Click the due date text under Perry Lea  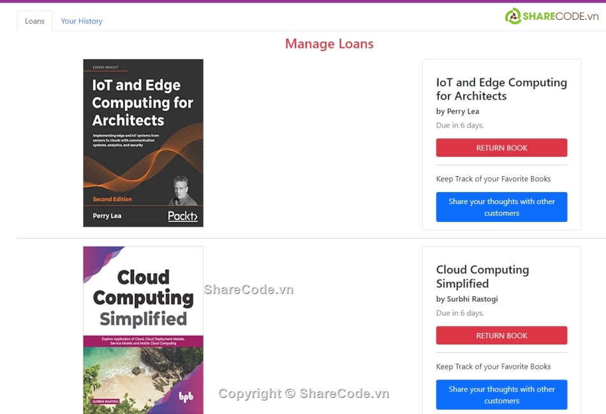pyautogui.click(x=460, y=126)
